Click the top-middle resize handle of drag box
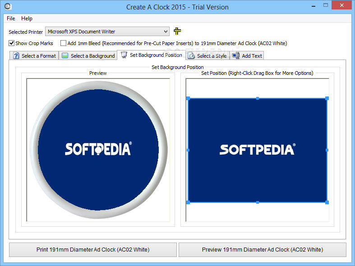355x266 pixels. pyautogui.click(x=258, y=98)
